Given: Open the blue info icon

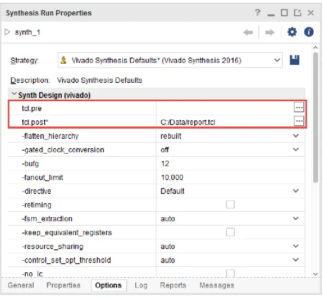Looking at the screenshot, I should click(309, 32).
